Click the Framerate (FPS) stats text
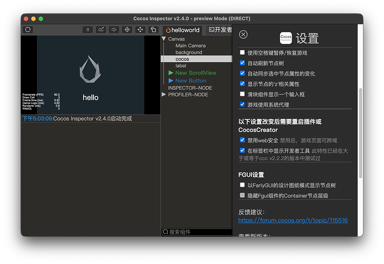Screen dimensions: 384x264 point(33,94)
